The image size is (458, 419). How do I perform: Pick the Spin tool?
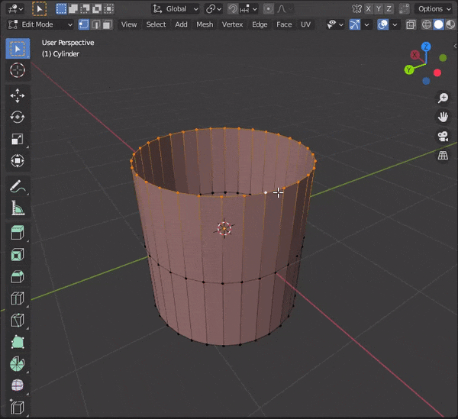pos(18,364)
